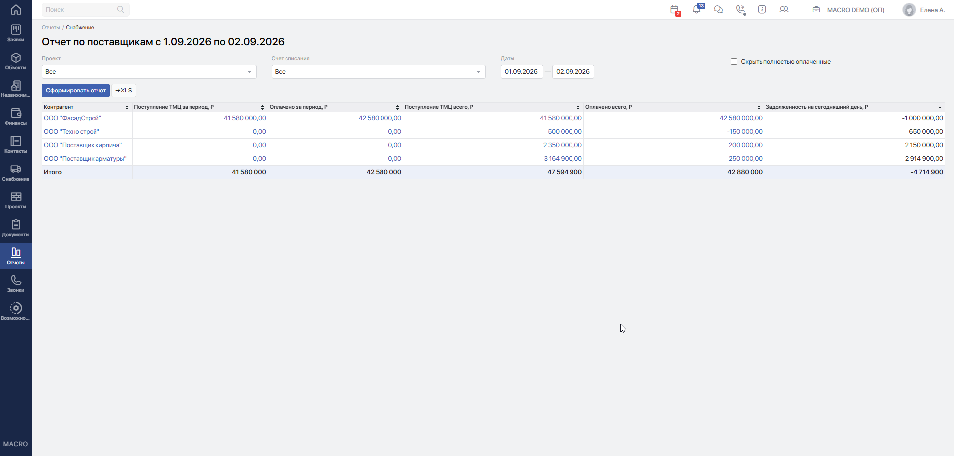
Task: Open the phone calls icon in header
Action: coord(741,10)
